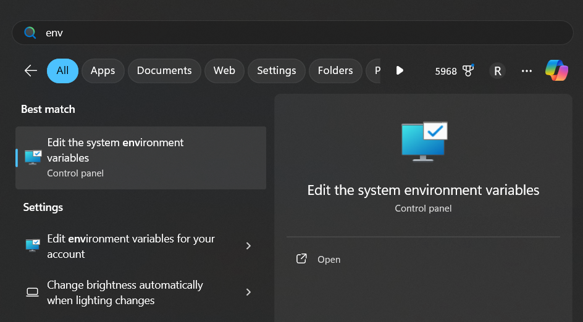This screenshot has height=322, width=583.
Task: Select the All filter tab
Action: 62,70
